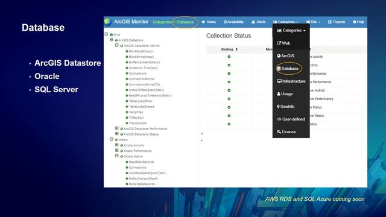Collapse the Oracle Status node
Viewport: 386px width, 217px height.
pos(116,156)
